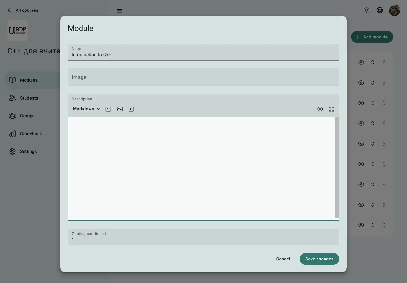Open the Markdown format dropdown
The height and width of the screenshot is (283, 407).
click(x=87, y=109)
